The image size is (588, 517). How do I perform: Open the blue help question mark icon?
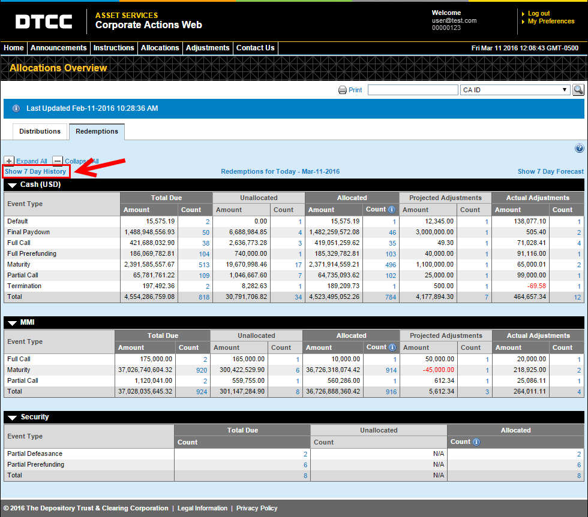pos(579,149)
